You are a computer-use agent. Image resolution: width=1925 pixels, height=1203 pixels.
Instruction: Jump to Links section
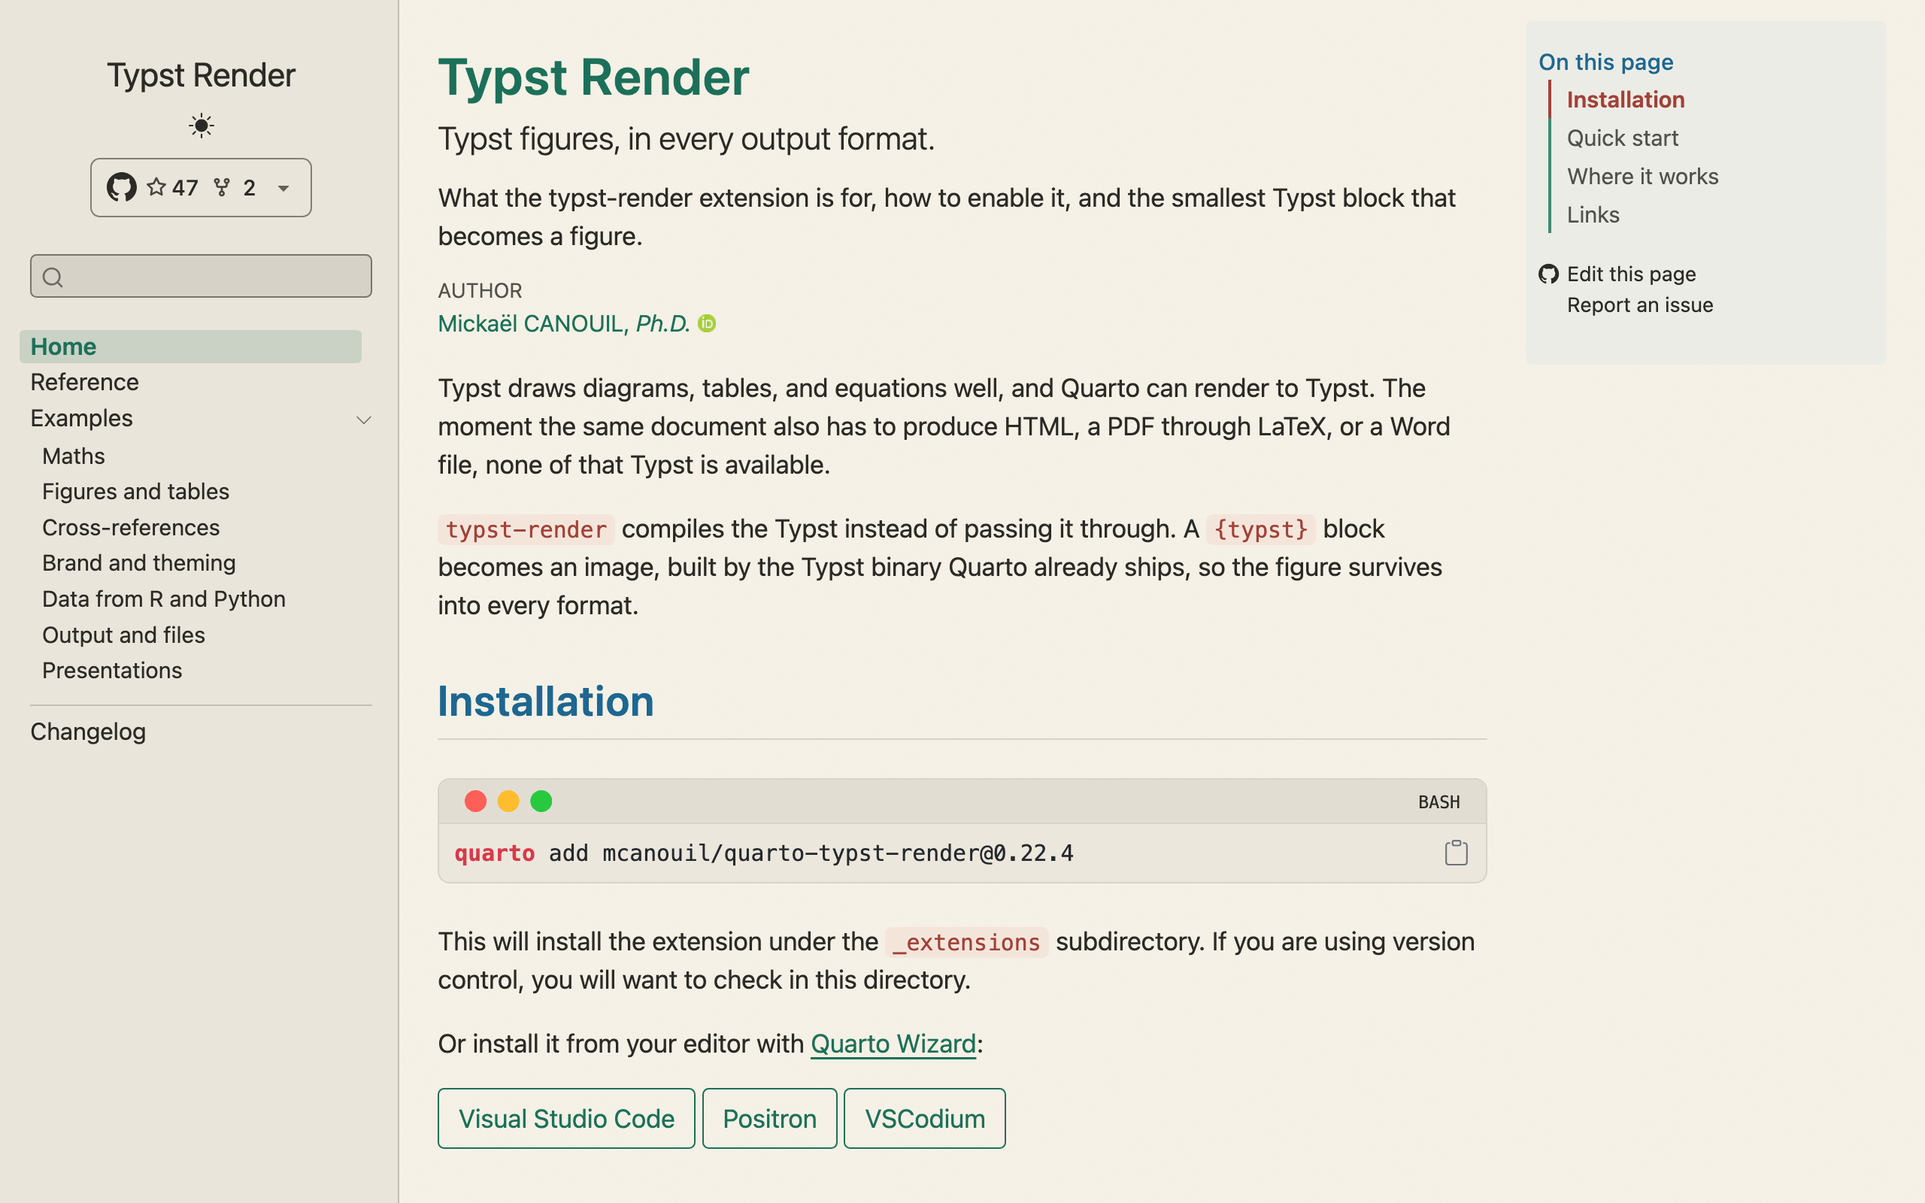tap(1593, 215)
